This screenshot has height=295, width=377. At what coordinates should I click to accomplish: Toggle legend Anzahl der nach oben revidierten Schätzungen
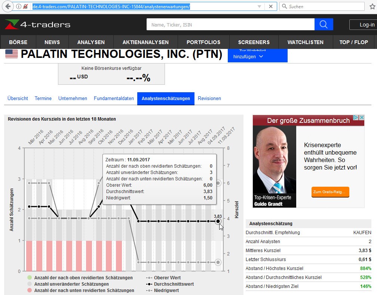pyautogui.click(x=80, y=278)
